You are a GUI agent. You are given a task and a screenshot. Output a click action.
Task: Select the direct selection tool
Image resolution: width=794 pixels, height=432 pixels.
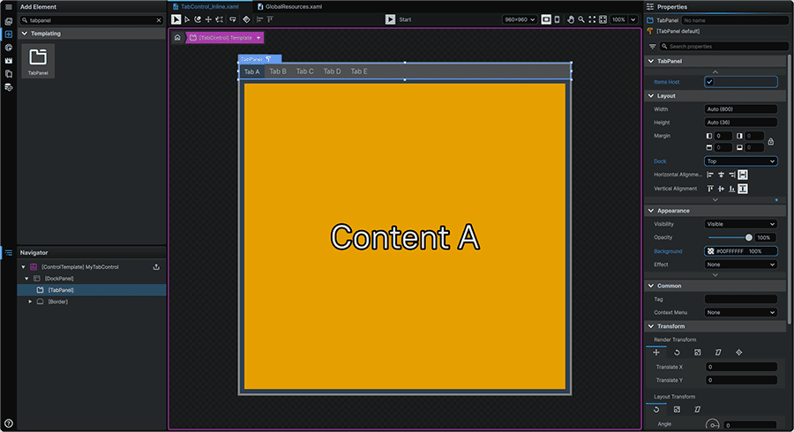pyautogui.click(x=187, y=19)
